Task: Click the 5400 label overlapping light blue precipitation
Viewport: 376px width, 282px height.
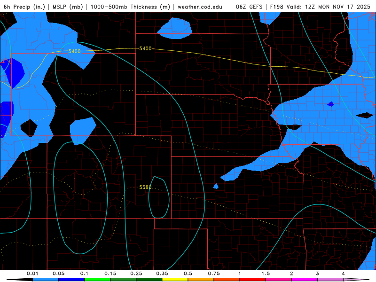Action: [74, 51]
